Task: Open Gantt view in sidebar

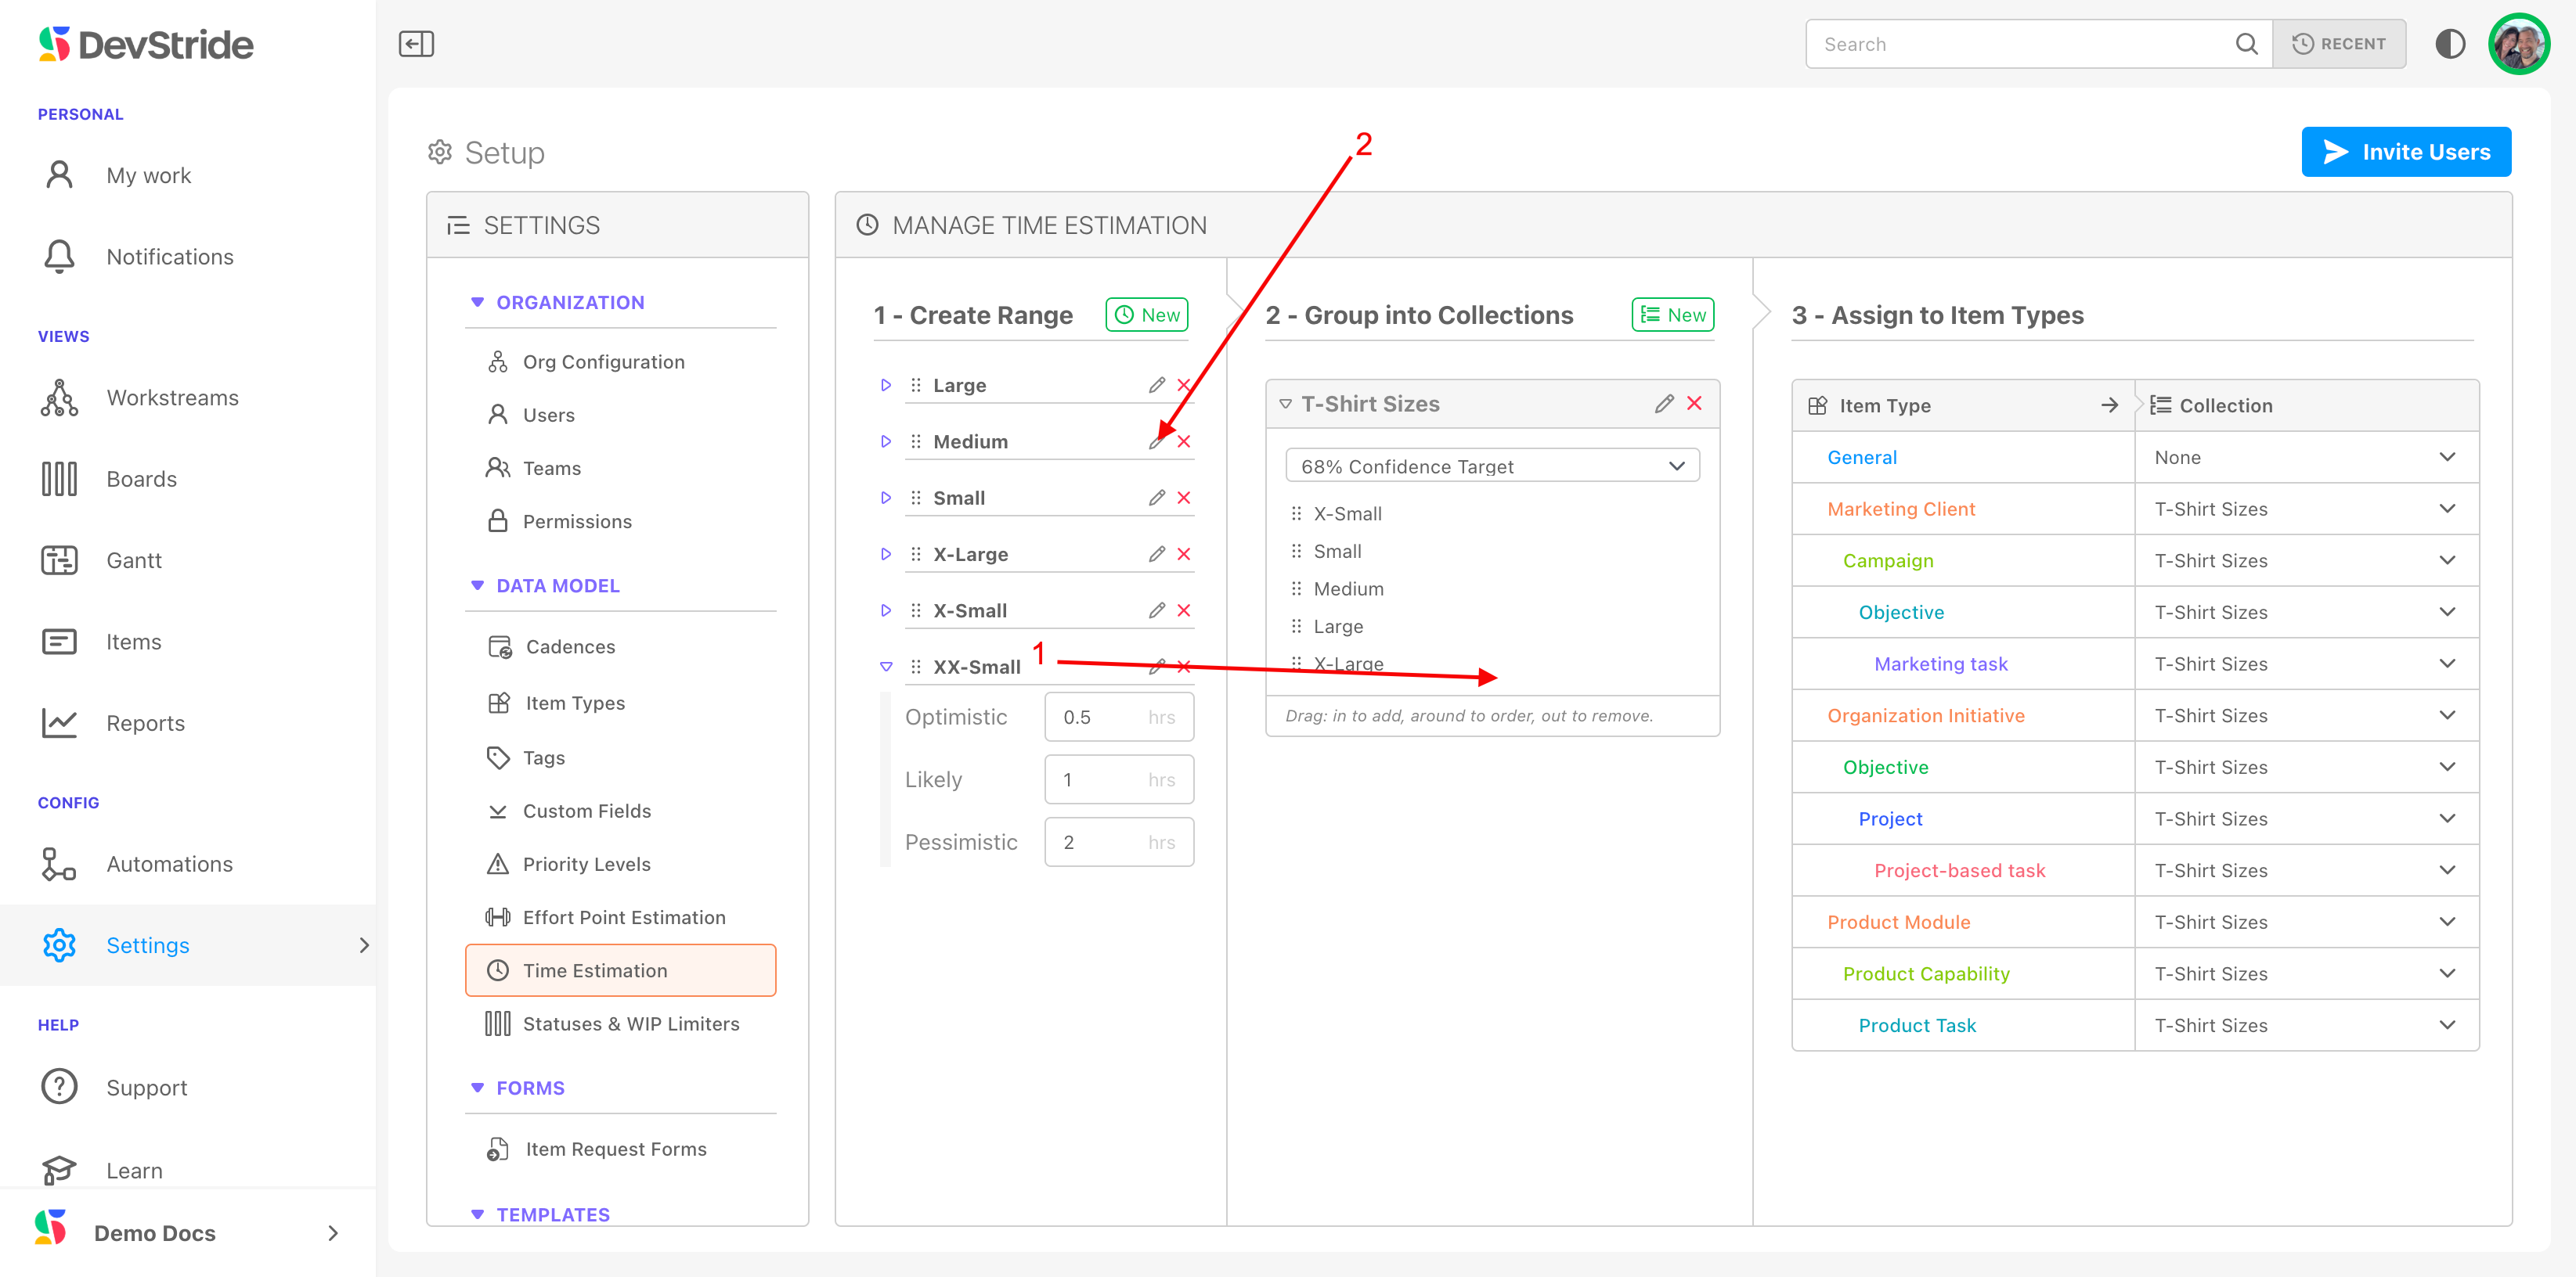Action: (134, 560)
